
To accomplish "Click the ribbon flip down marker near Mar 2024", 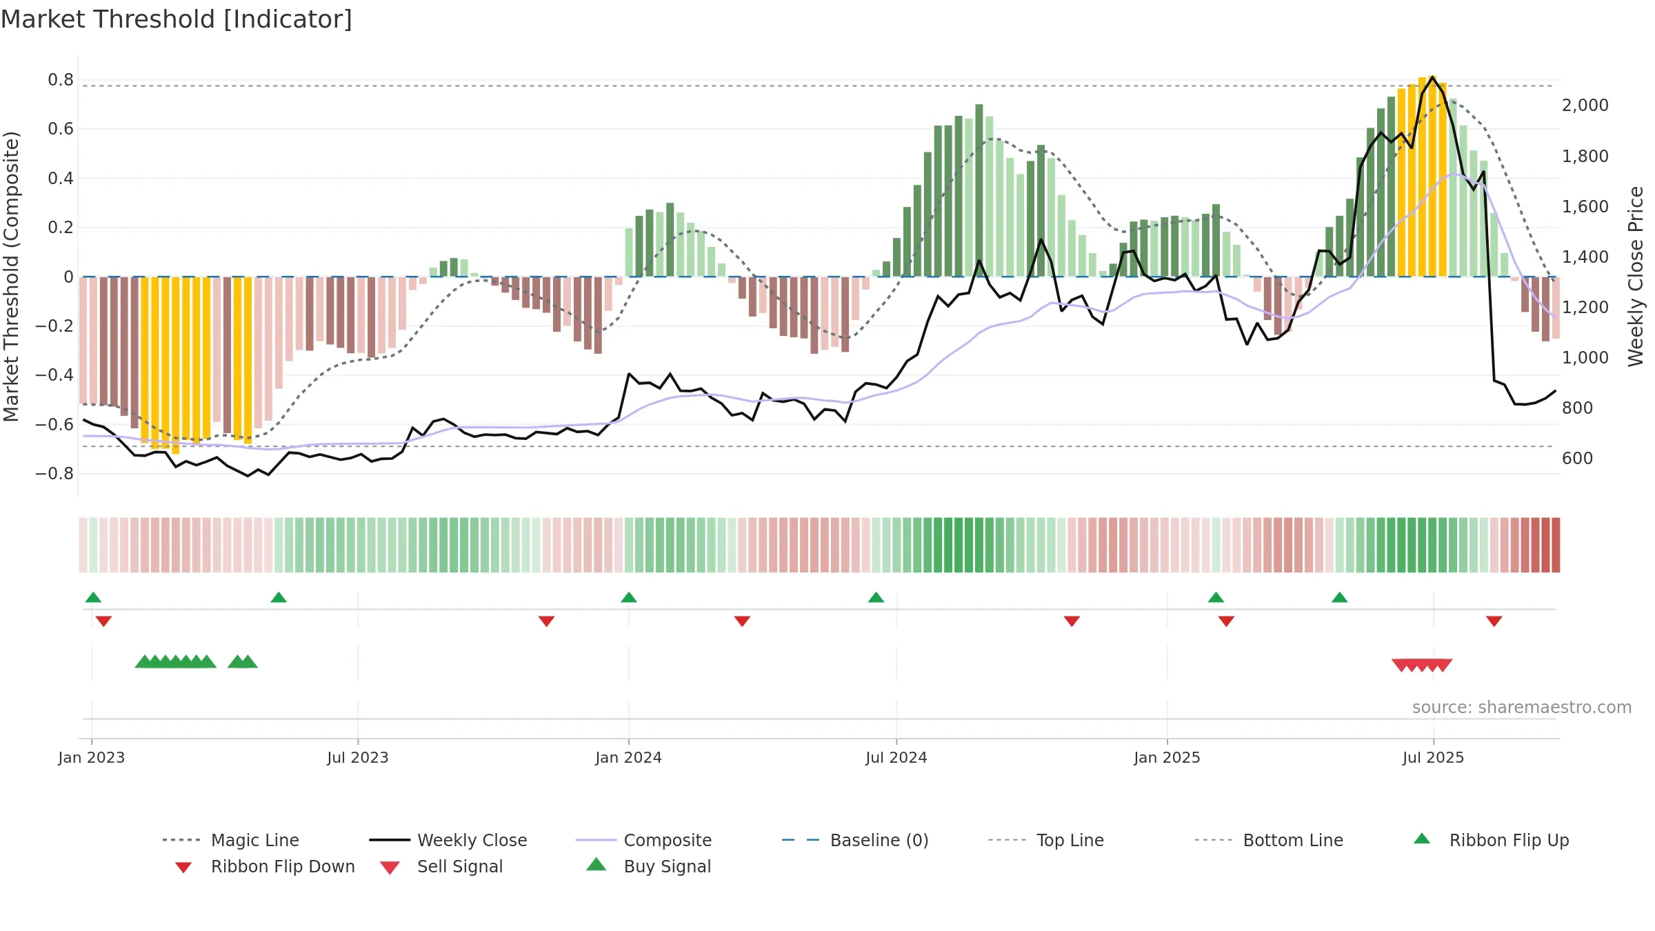I will [x=742, y=621].
